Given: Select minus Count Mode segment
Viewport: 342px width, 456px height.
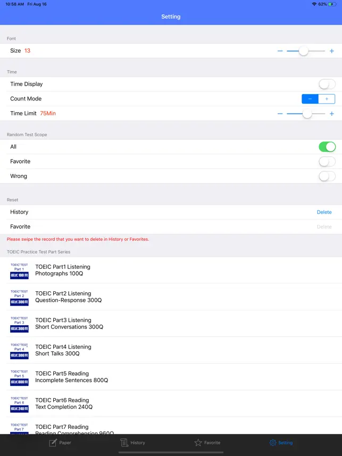Looking at the screenshot, I should tap(310, 99).
